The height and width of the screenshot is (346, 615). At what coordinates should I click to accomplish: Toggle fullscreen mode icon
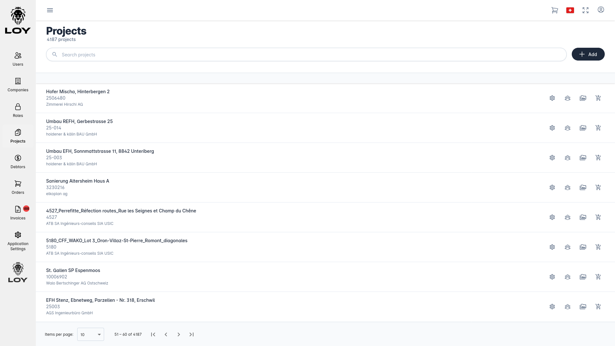[x=586, y=10]
